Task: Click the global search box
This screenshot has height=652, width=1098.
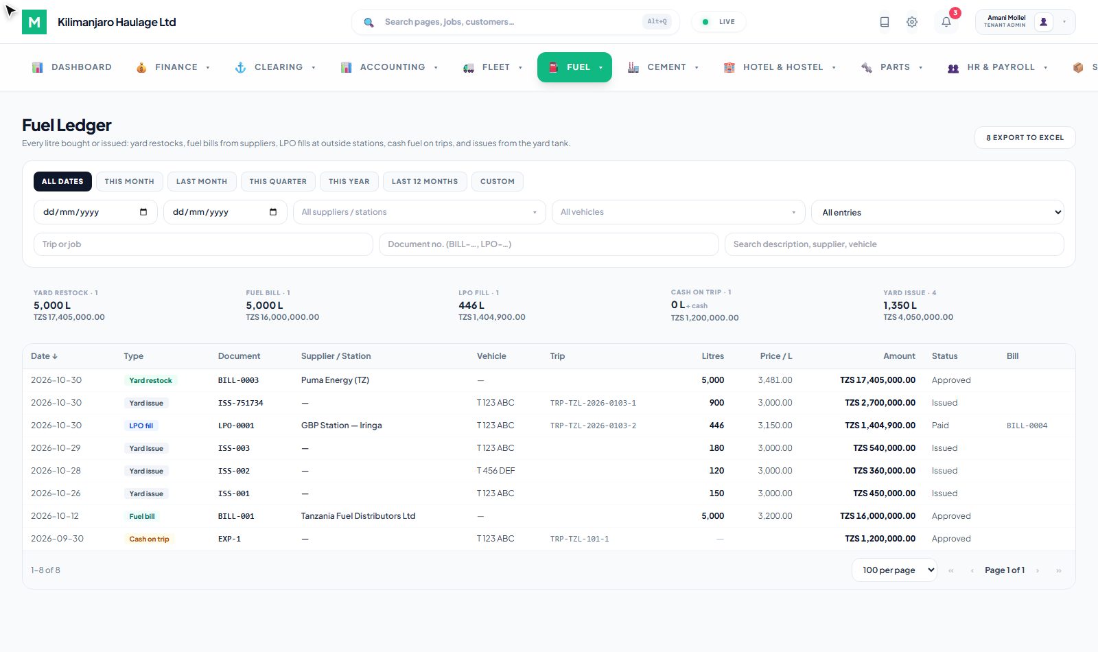Action: tap(515, 22)
